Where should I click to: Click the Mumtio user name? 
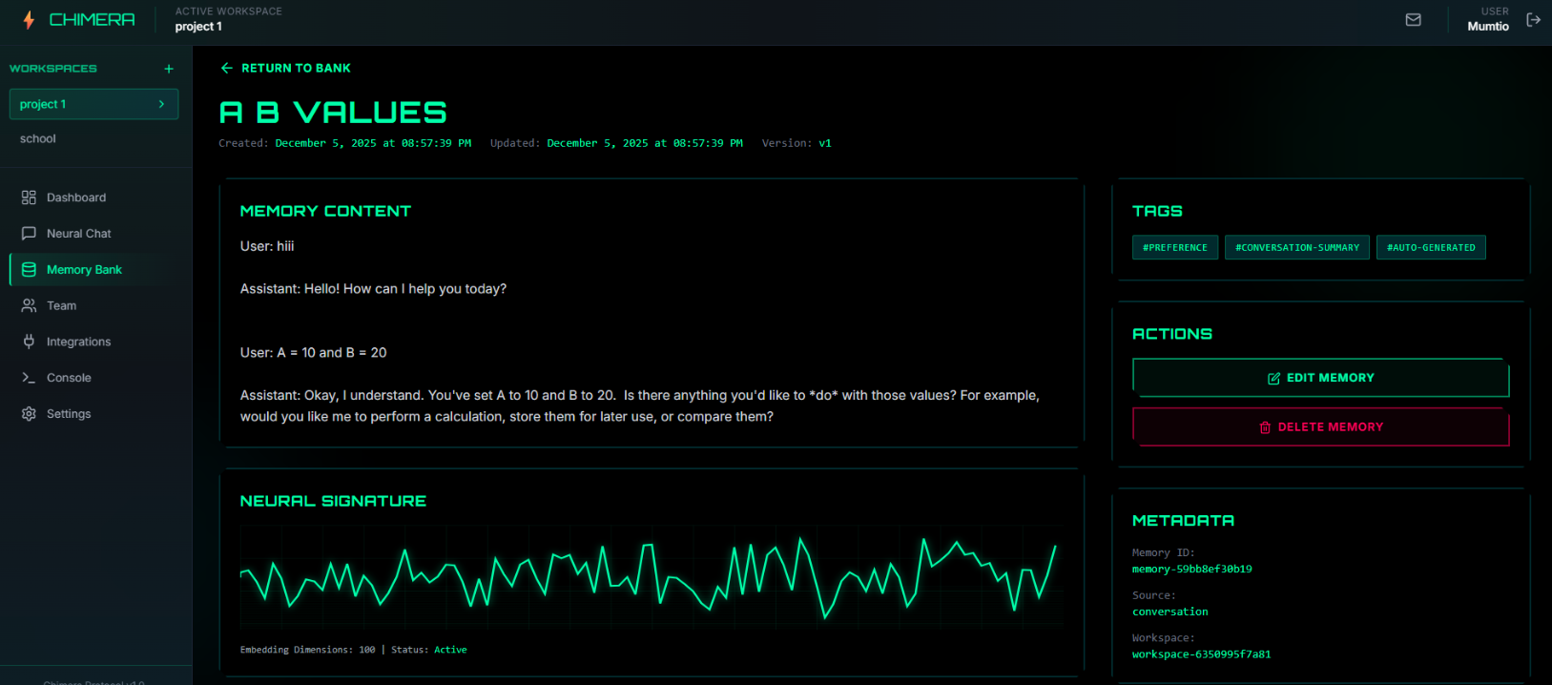click(x=1488, y=27)
